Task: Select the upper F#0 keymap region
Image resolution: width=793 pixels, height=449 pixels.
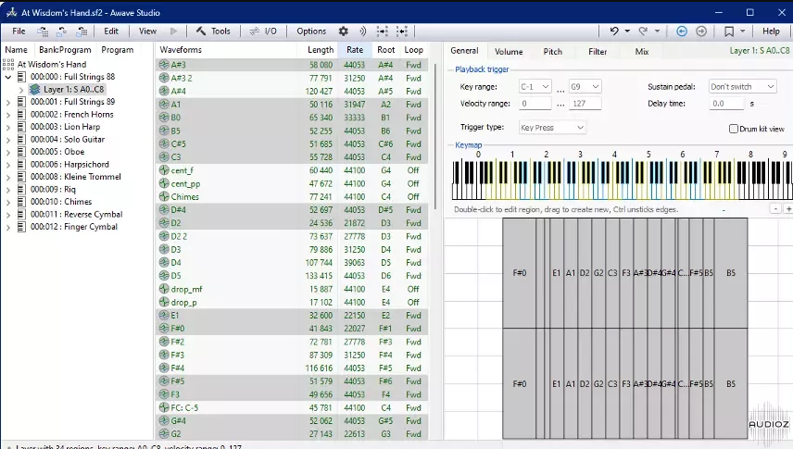Action: pyautogui.click(x=520, y=273)
